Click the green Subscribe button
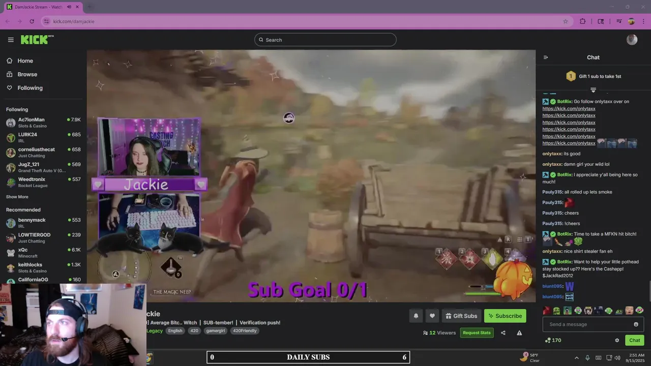This screenshot has height=366, width=651. (505, 316)
